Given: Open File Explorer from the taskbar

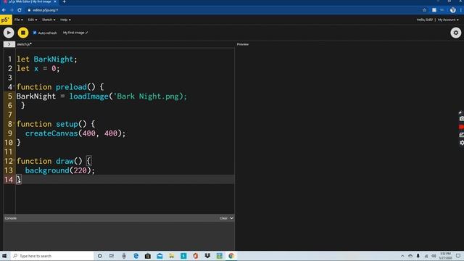Looking at the screenshot, I should (172, 256).
